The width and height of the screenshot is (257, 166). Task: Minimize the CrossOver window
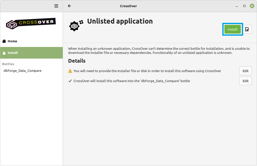pos(237,6)
